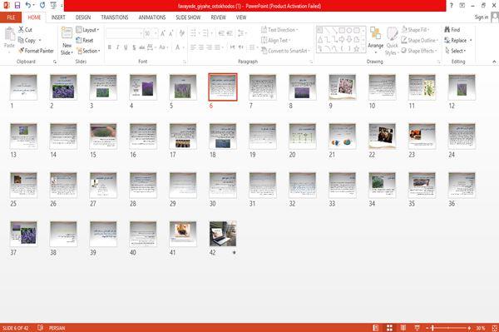Select slide 22 thumbnail
499x332 pixels.
pyautogui.click(x=383, y=136)
